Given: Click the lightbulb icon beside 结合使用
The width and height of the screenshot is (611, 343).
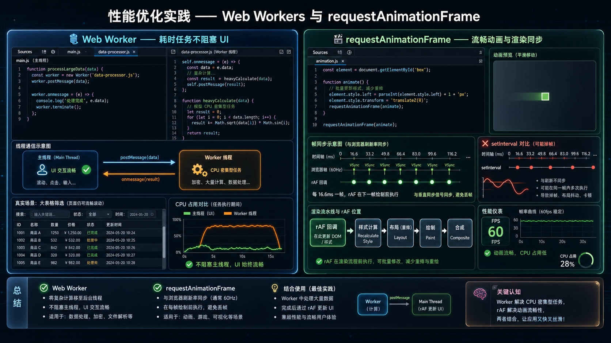Looking at the screenshot, I should coord(275,288).
